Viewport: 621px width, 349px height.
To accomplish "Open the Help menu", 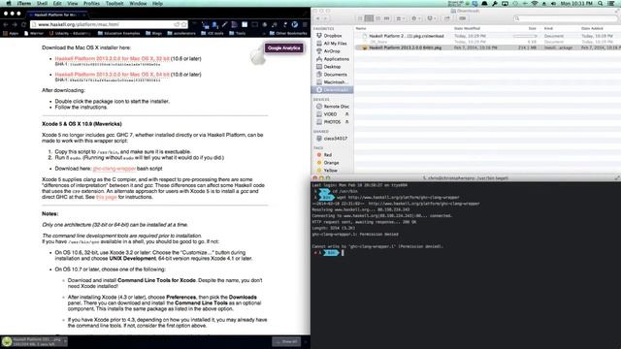I will pos(157,3).
